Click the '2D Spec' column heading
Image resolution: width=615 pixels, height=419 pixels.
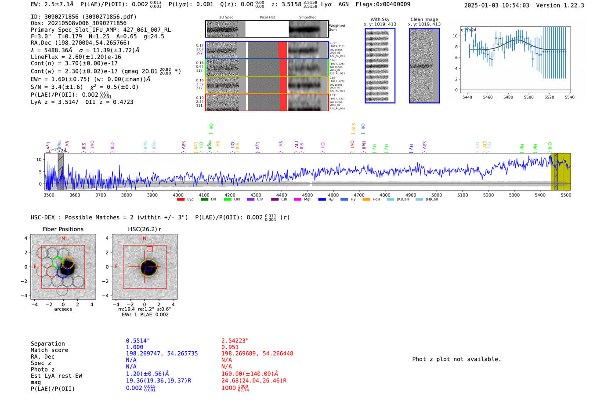pos(226,18)
